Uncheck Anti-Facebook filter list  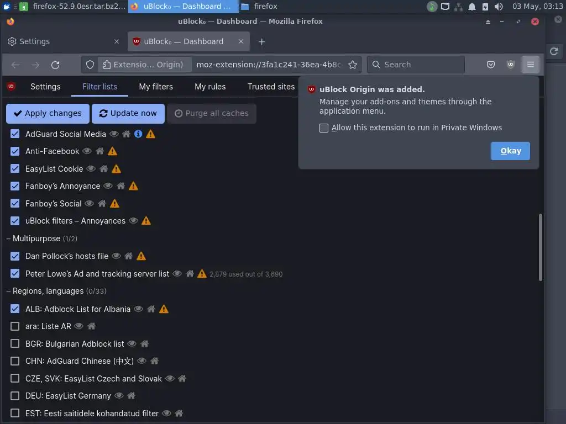coord(15,151)
